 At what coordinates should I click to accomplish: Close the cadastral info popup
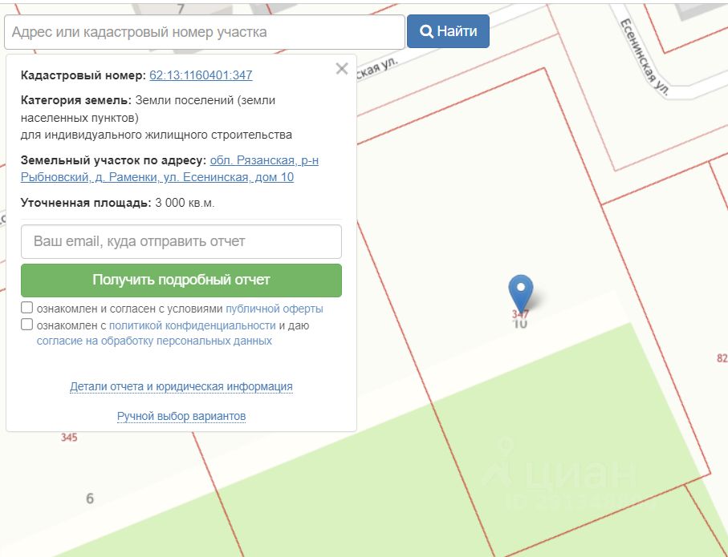pyautogui.click(x=342, y=69)
